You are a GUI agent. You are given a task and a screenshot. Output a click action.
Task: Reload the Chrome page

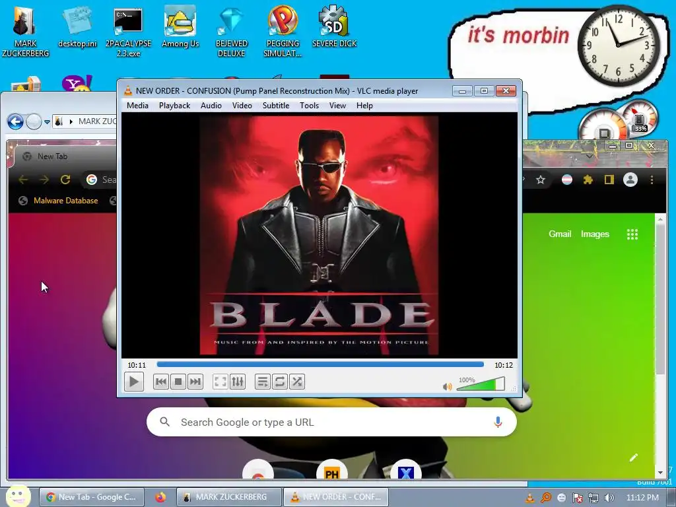[65, 180]
